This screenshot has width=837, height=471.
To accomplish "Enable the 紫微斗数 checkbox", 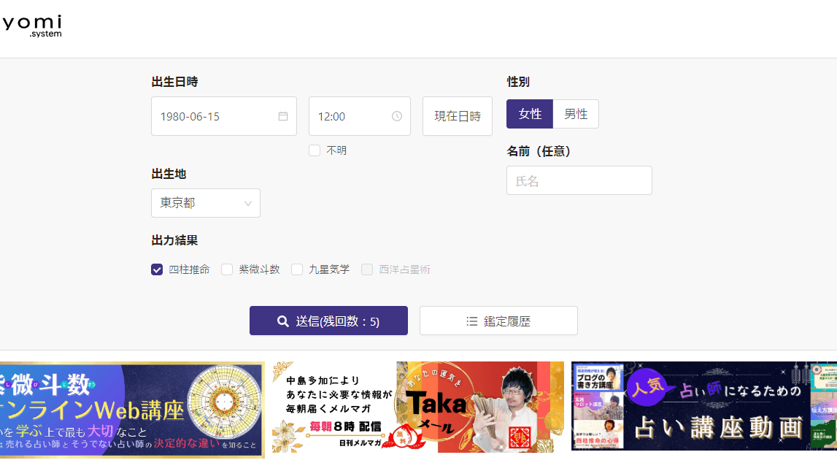I will (227, 269).
